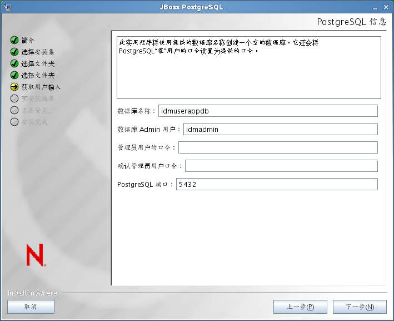Image resolution: width=394 pixels, height=321 pixels.
Task: Focus the 数据库名称 field containing idmuserappdb
Action: click(x=268, y=111)
